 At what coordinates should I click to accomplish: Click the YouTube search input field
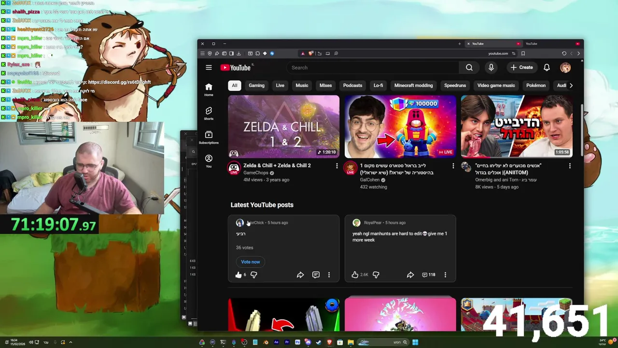click(x=373, y=68)
